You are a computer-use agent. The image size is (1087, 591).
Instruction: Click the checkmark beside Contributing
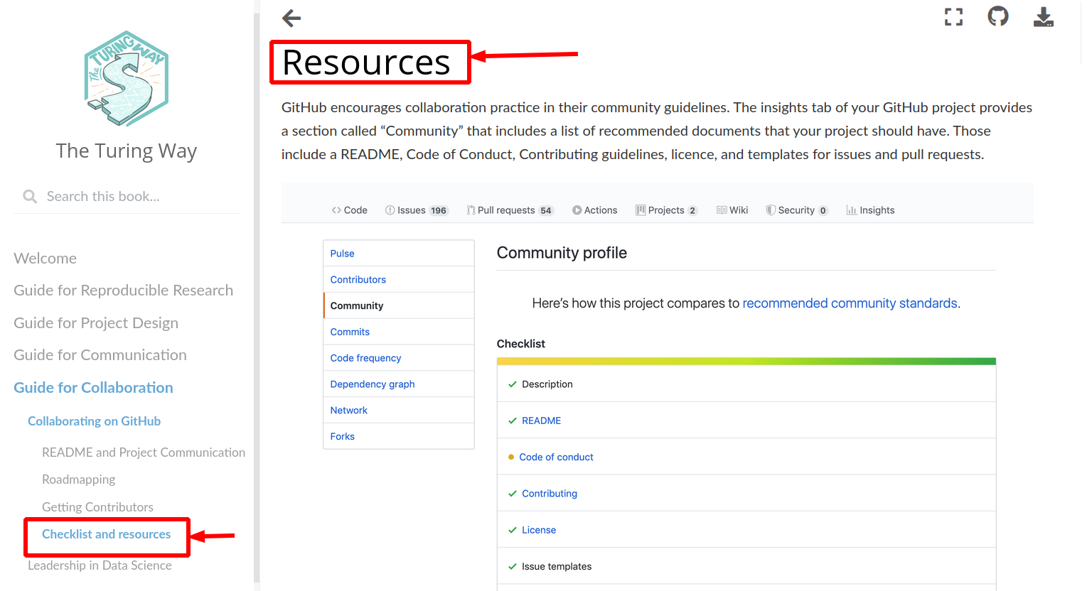pos(512,494)
